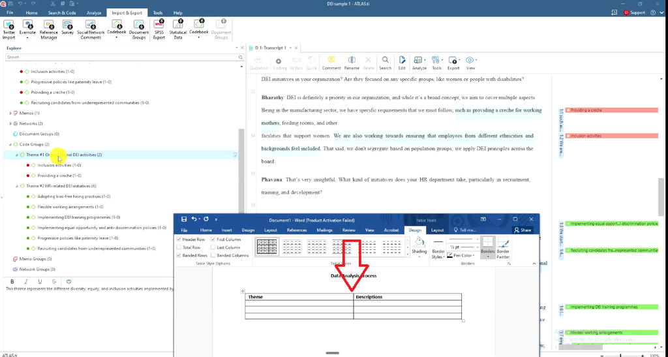Open Search in the document toolbar
668x357 pixels.
385,63
